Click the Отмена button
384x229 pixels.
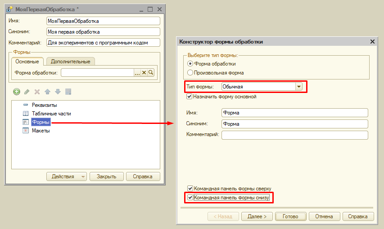[x=324, y=216]
